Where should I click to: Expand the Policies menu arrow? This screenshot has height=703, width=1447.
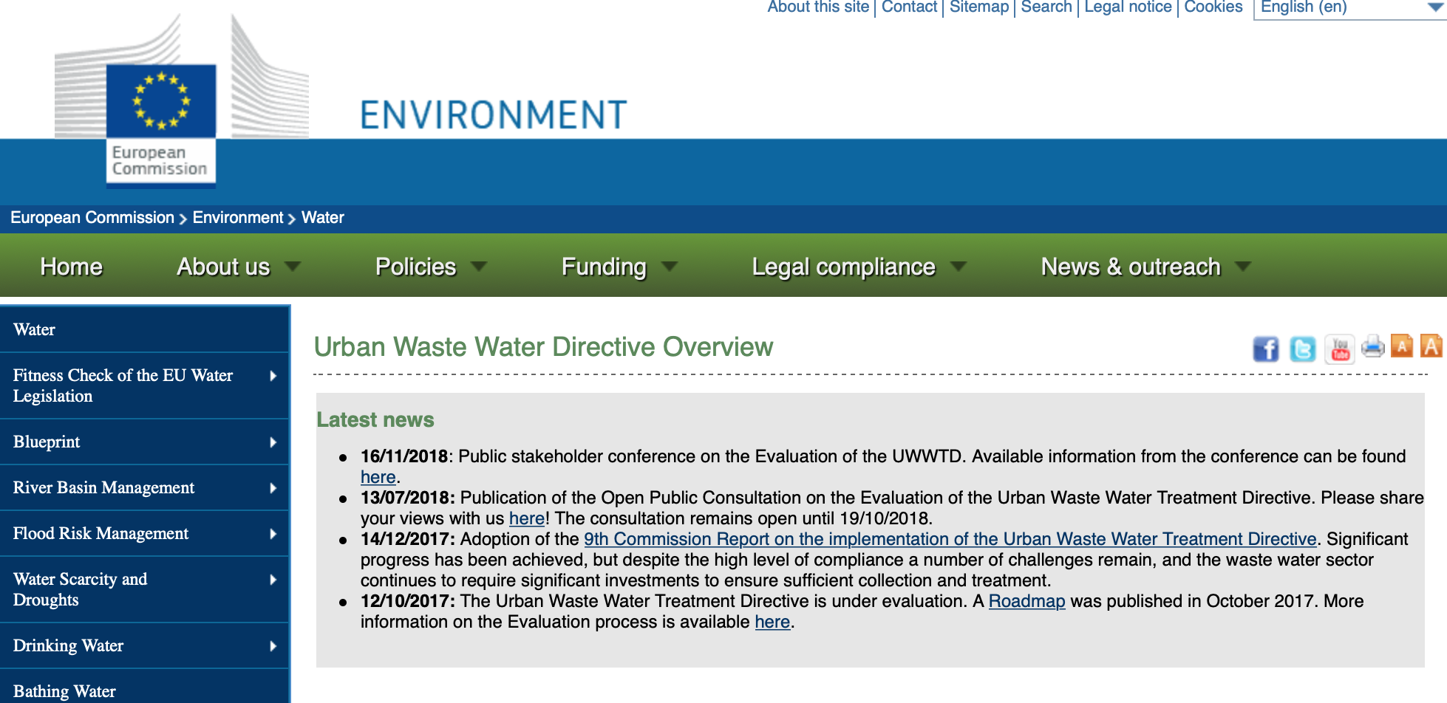pyautogui.click(x=479, y=266)
